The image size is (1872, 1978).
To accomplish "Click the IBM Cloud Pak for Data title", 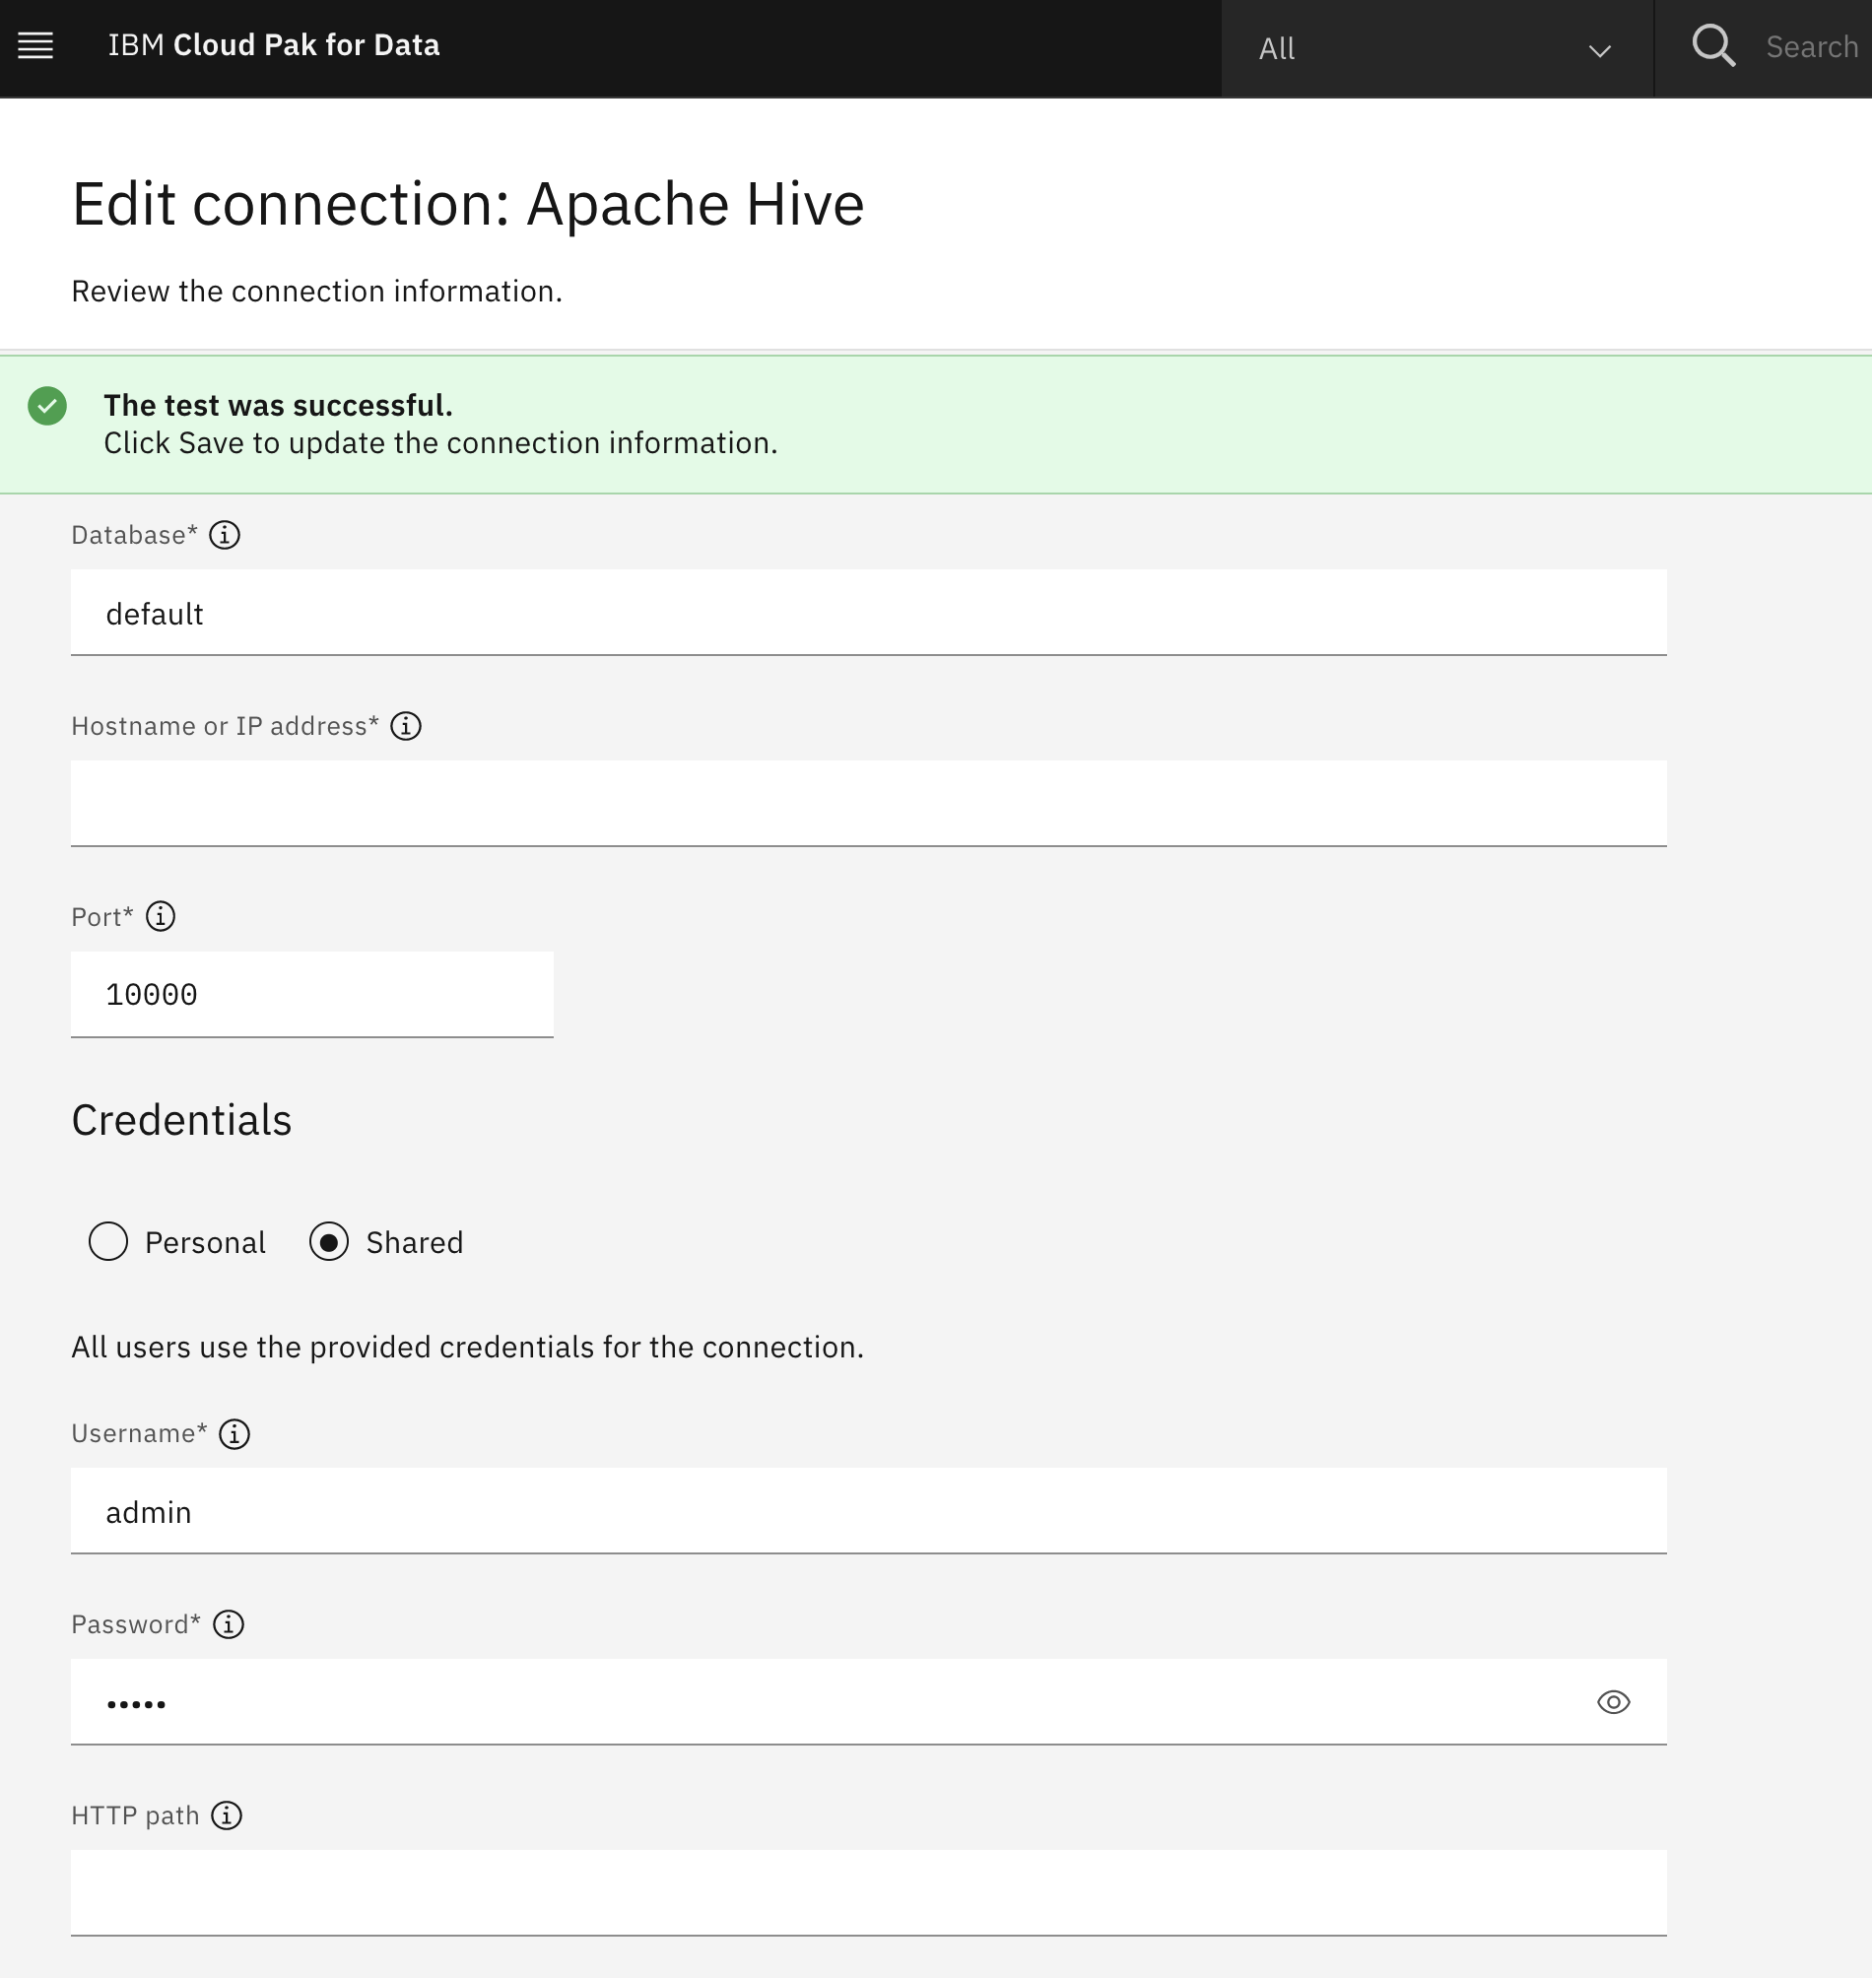I will (274, 46).
